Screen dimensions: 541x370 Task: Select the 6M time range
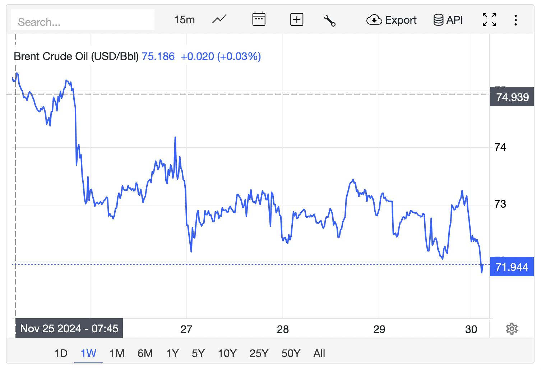(145, 353)
